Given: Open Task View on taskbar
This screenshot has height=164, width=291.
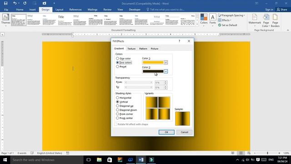Looking at the screenshot, I should [89, 160].
